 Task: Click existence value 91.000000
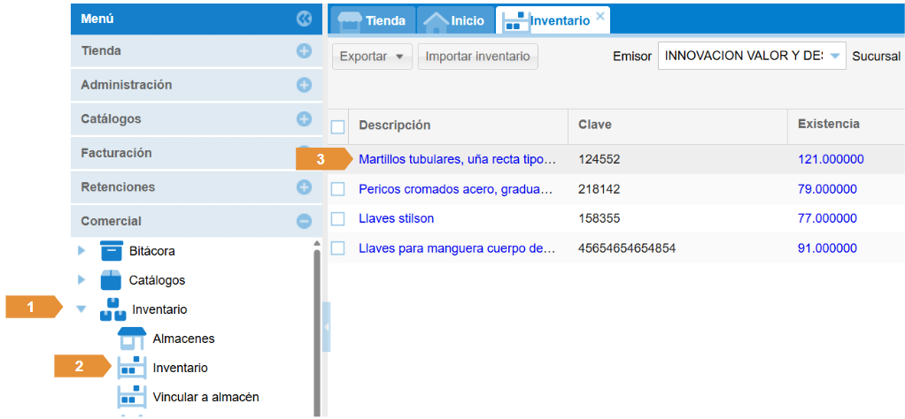[x=828, y=249]
